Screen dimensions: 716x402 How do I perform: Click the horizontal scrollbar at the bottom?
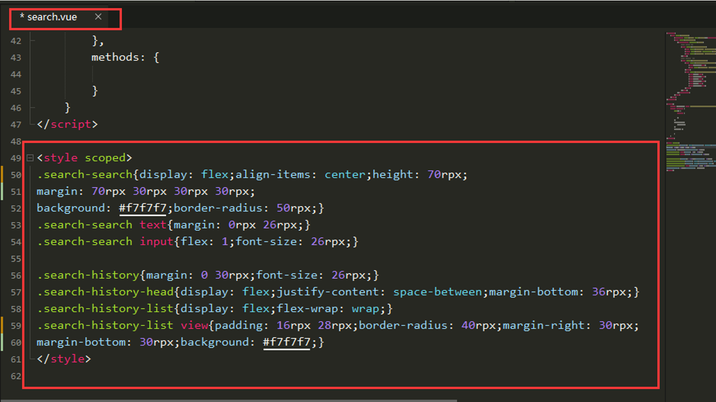pyautogui.click(x=229, y=400)
